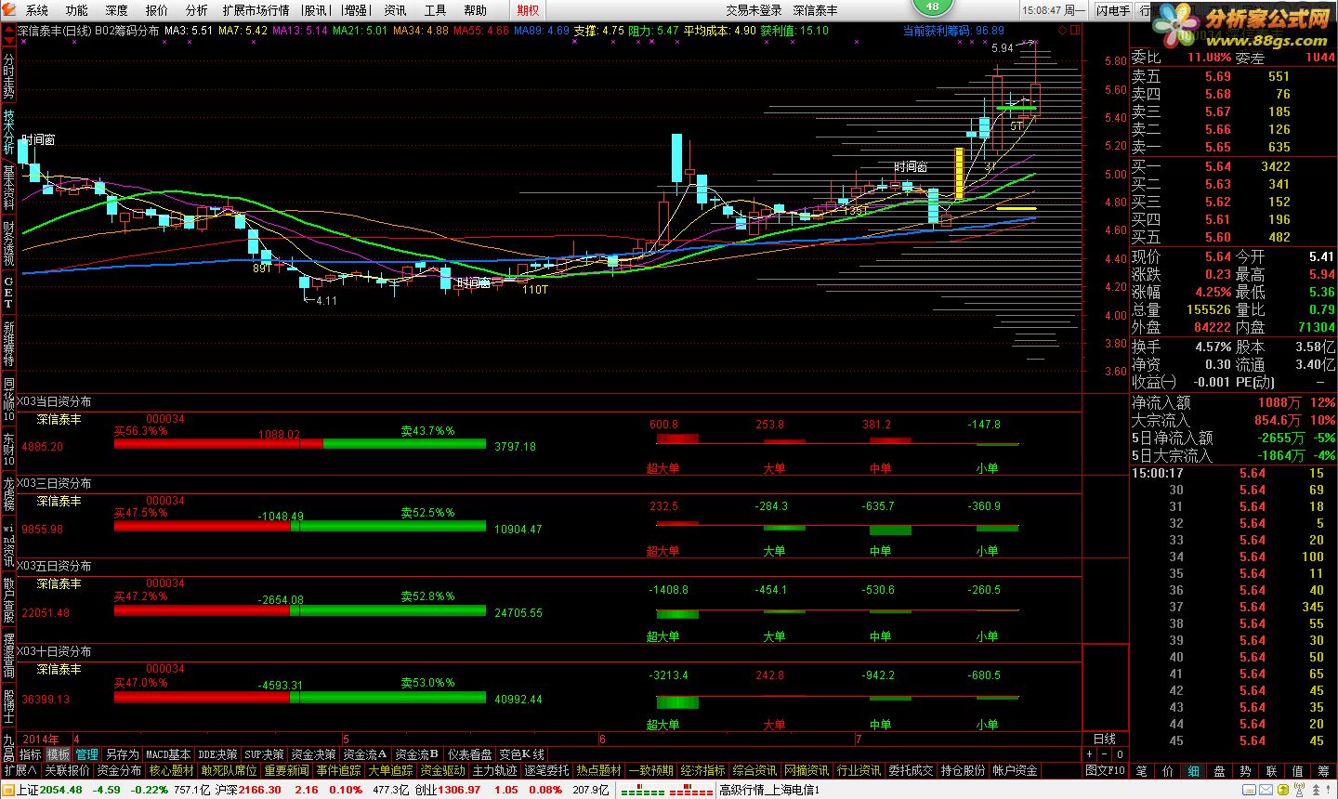The height and width of the screenshot is (799, 1338).
Task: Open the 工具 menu
Action: (435, 10)
